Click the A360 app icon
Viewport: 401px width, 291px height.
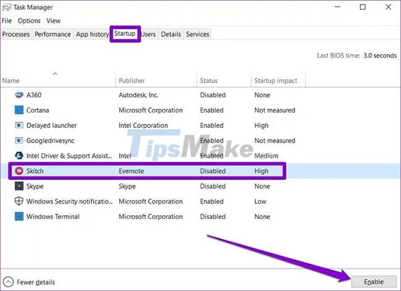[19, 95]
